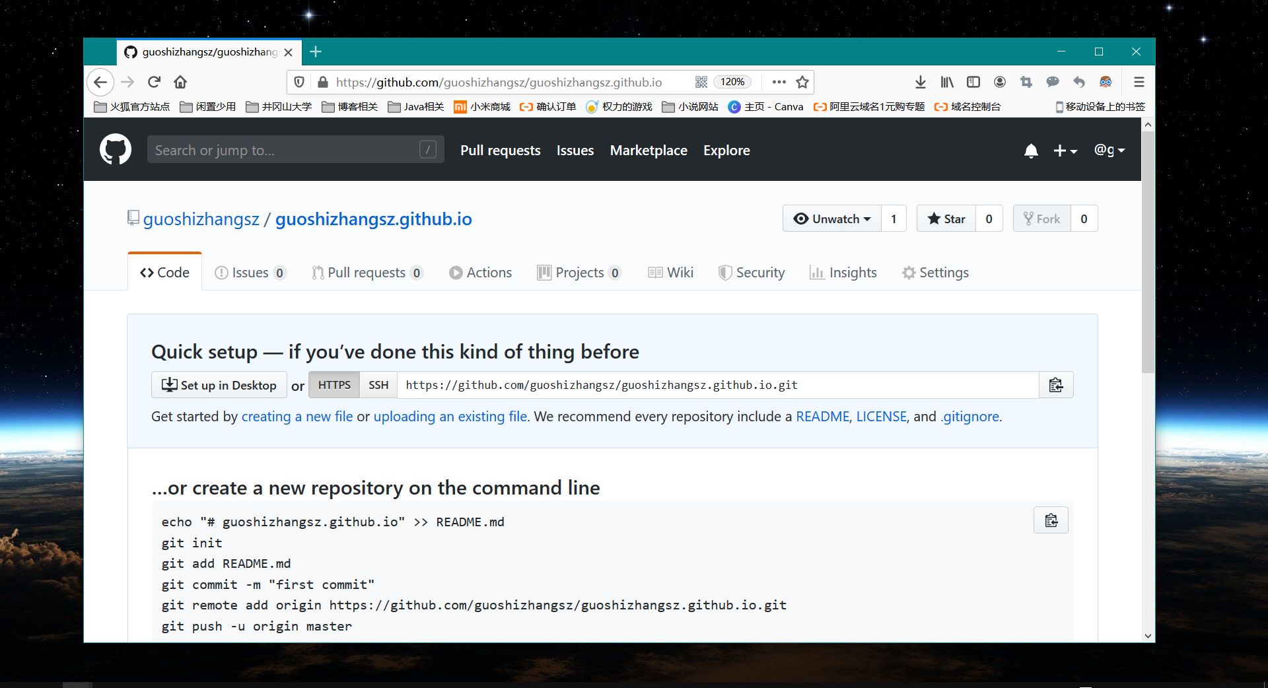
Task: Open the Firefox hamburger menu
Action: 1139,82
